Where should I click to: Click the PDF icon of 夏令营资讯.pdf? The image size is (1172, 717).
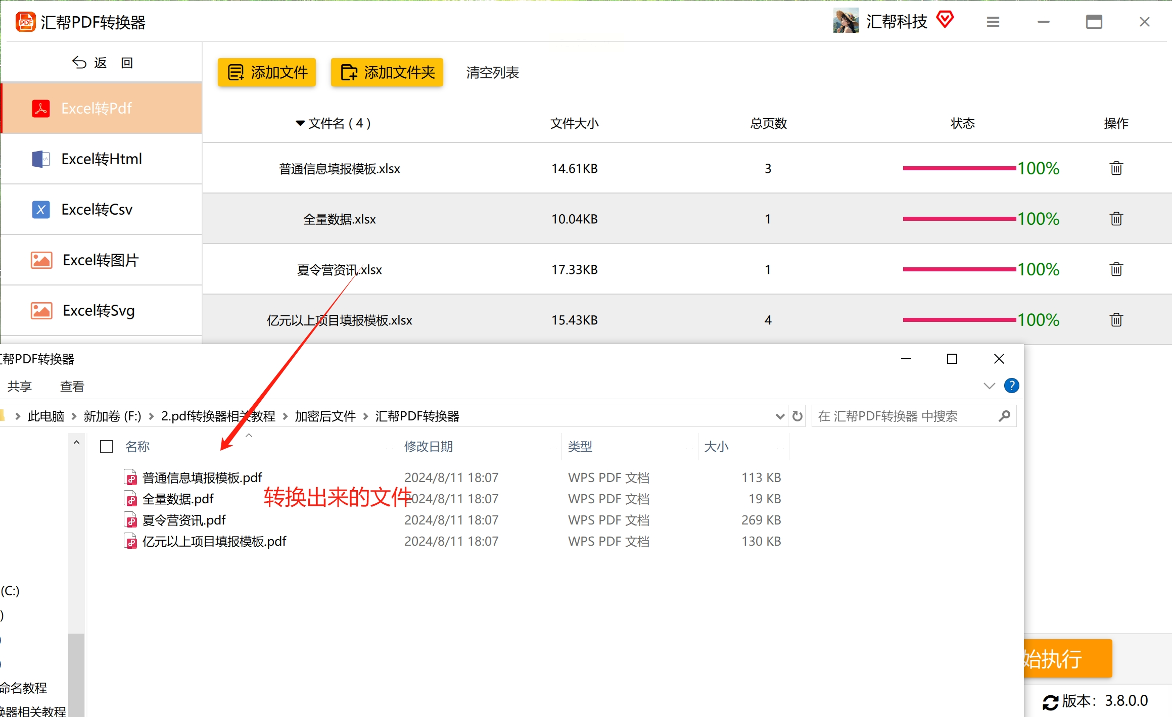click(x=130, y=520)
